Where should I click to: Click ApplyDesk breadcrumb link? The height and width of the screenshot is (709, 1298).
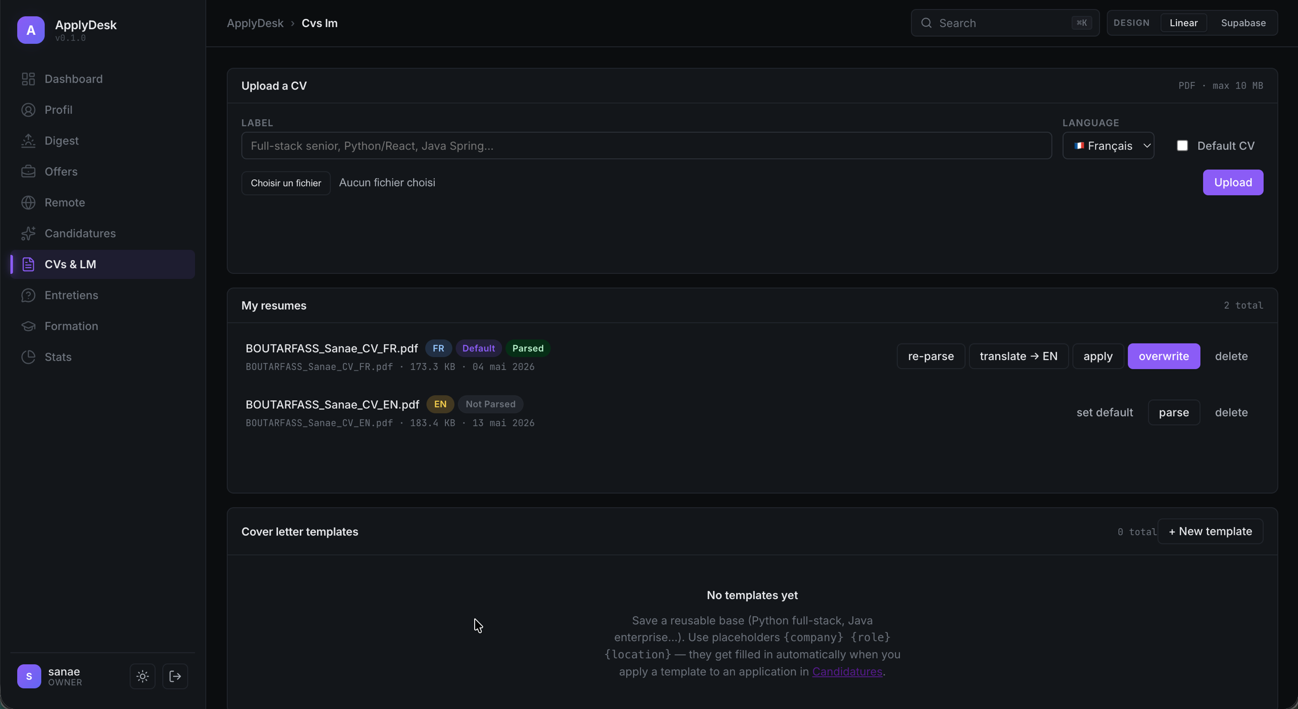coord(255,23)
